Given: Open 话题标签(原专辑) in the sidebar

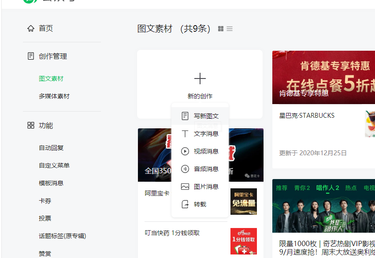Looking at the screenshot, I should pyautogui.click(x=63, y=236).
